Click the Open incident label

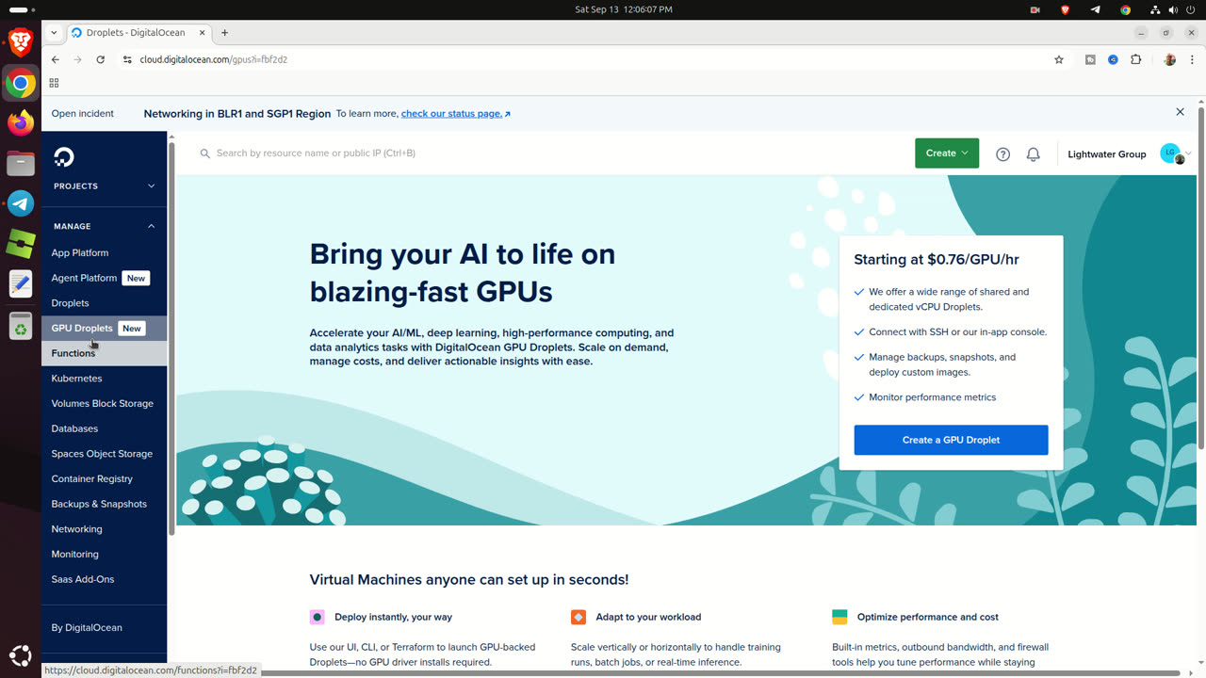pos(83,114)
